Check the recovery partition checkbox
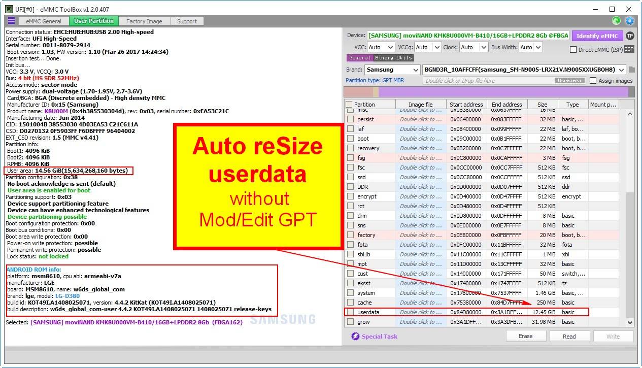This screenshot has width=642, height=368. [350, 148]
